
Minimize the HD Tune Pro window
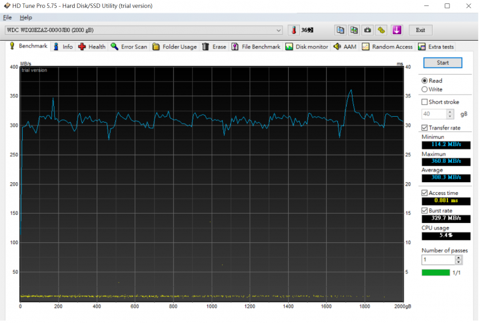427,6
